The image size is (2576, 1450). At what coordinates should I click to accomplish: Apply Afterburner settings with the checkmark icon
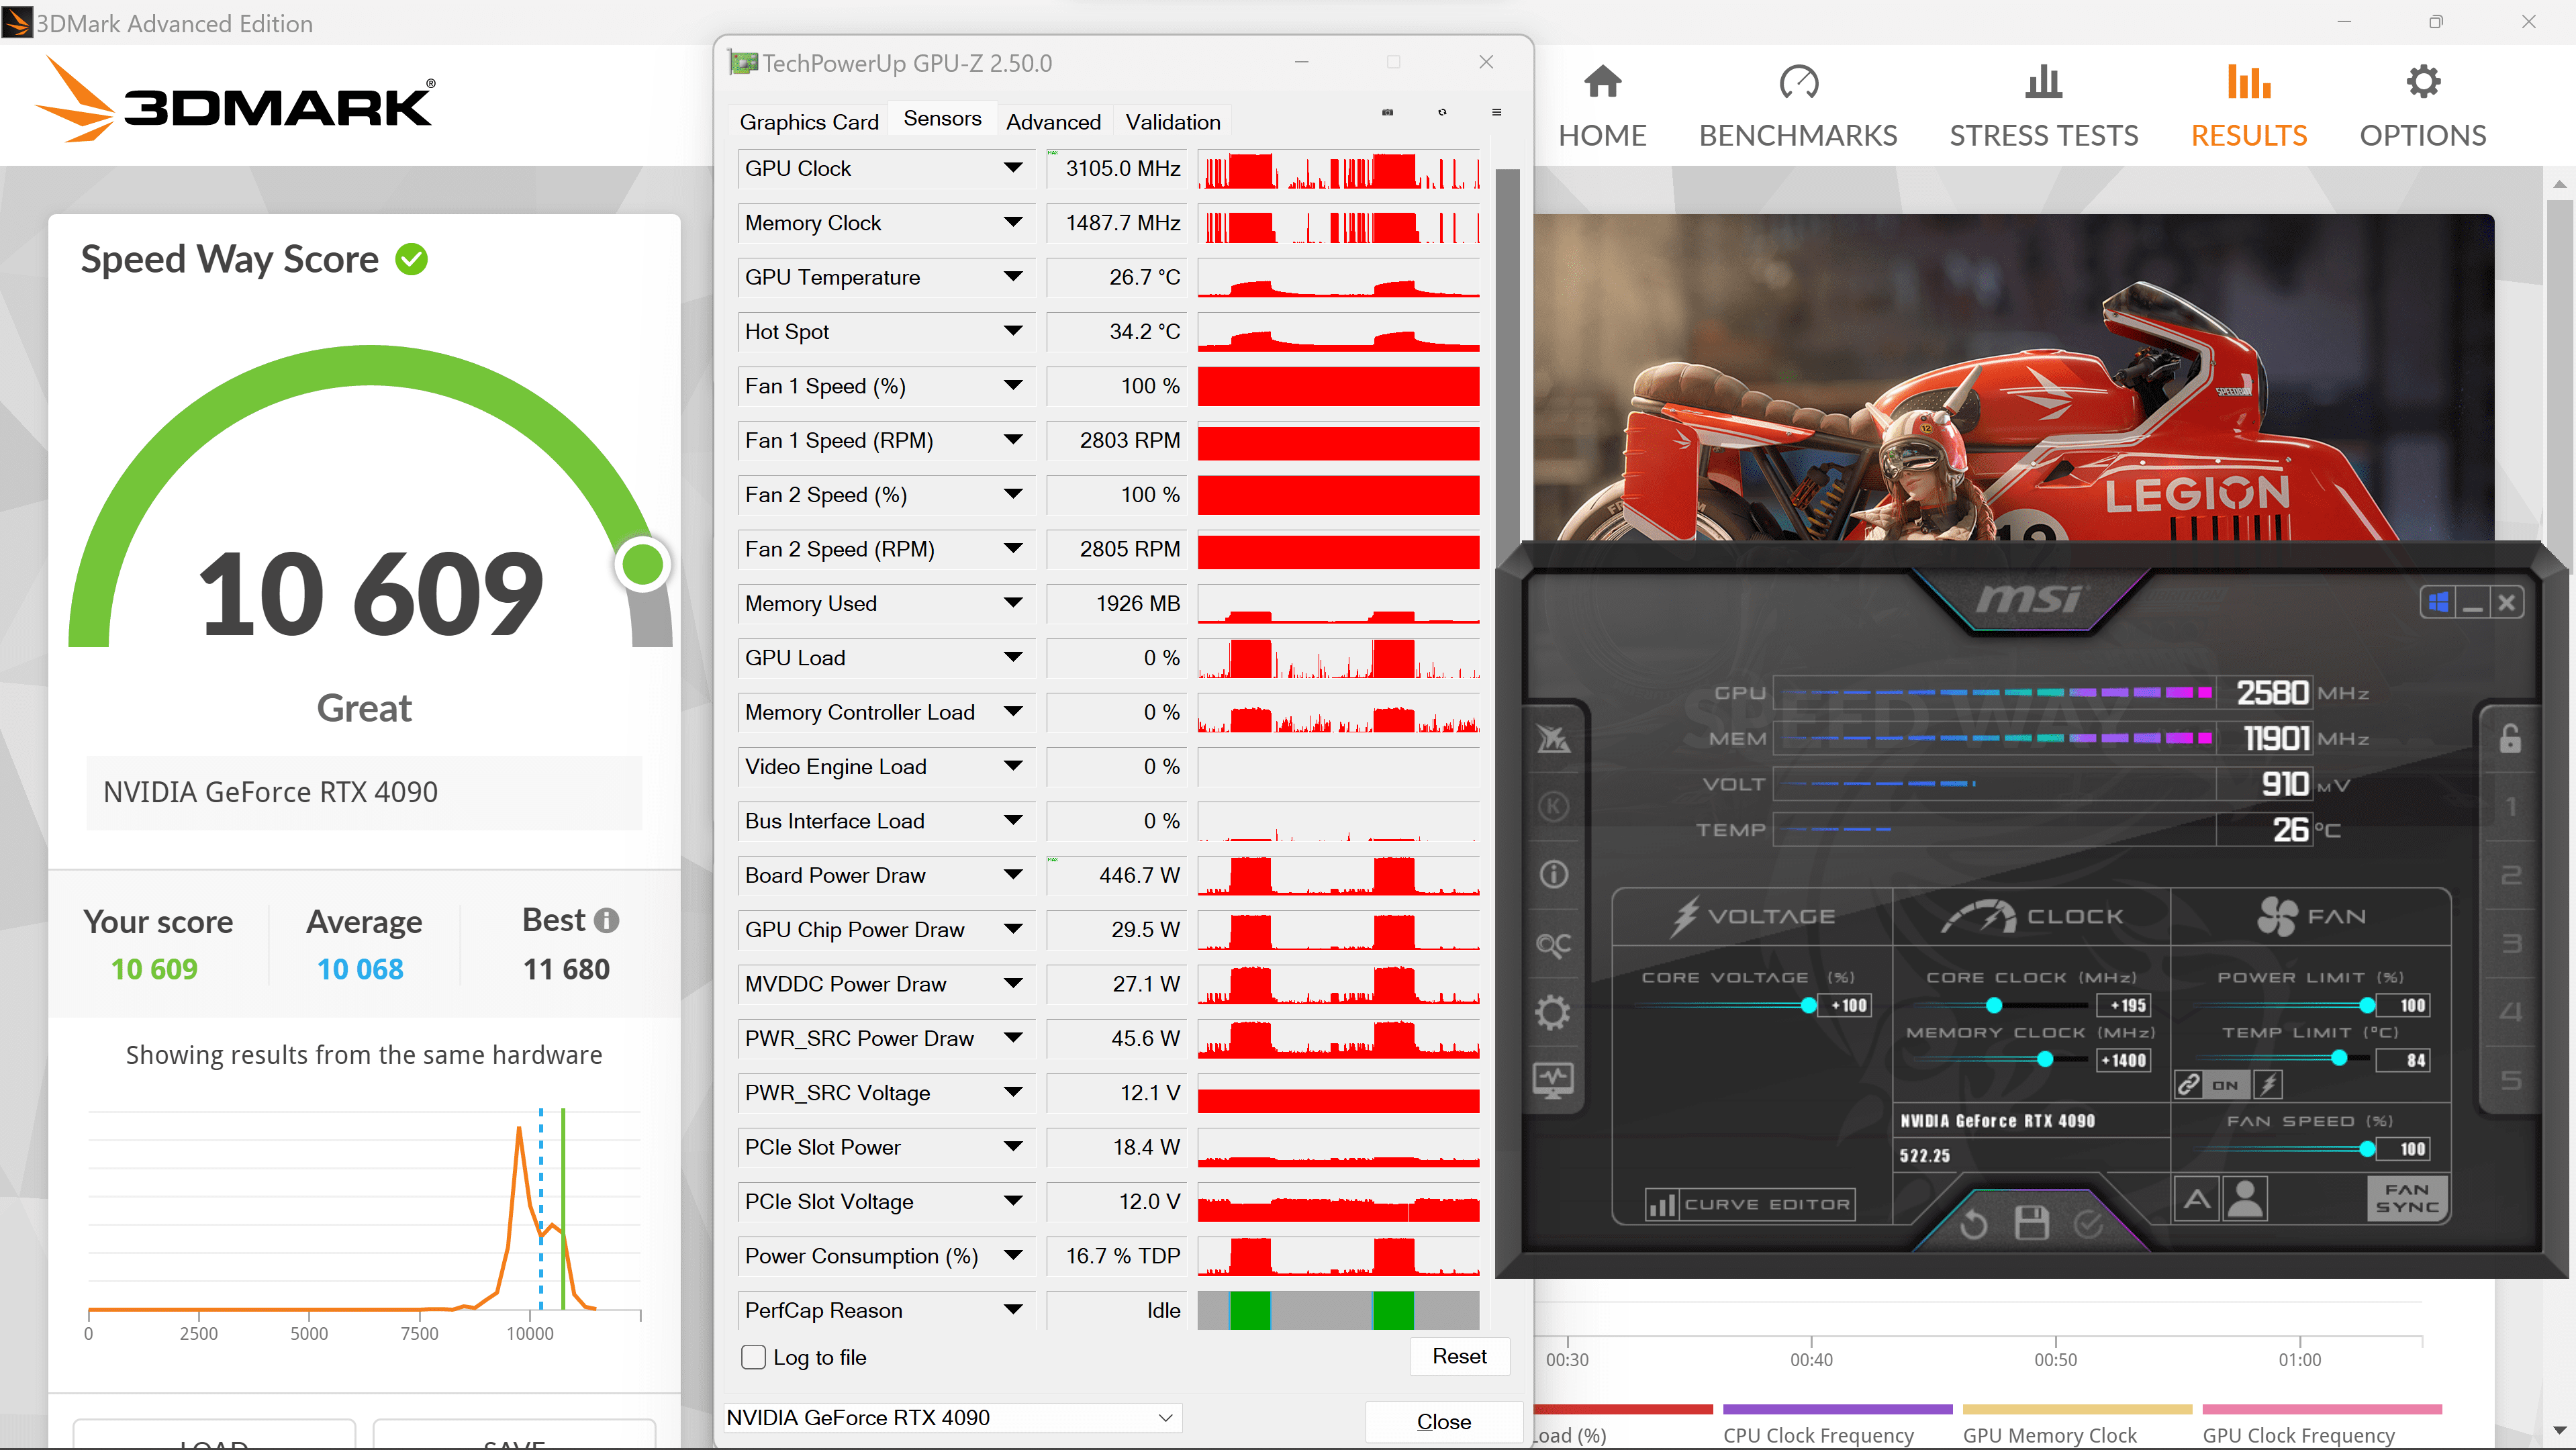pos(2088,1223)
